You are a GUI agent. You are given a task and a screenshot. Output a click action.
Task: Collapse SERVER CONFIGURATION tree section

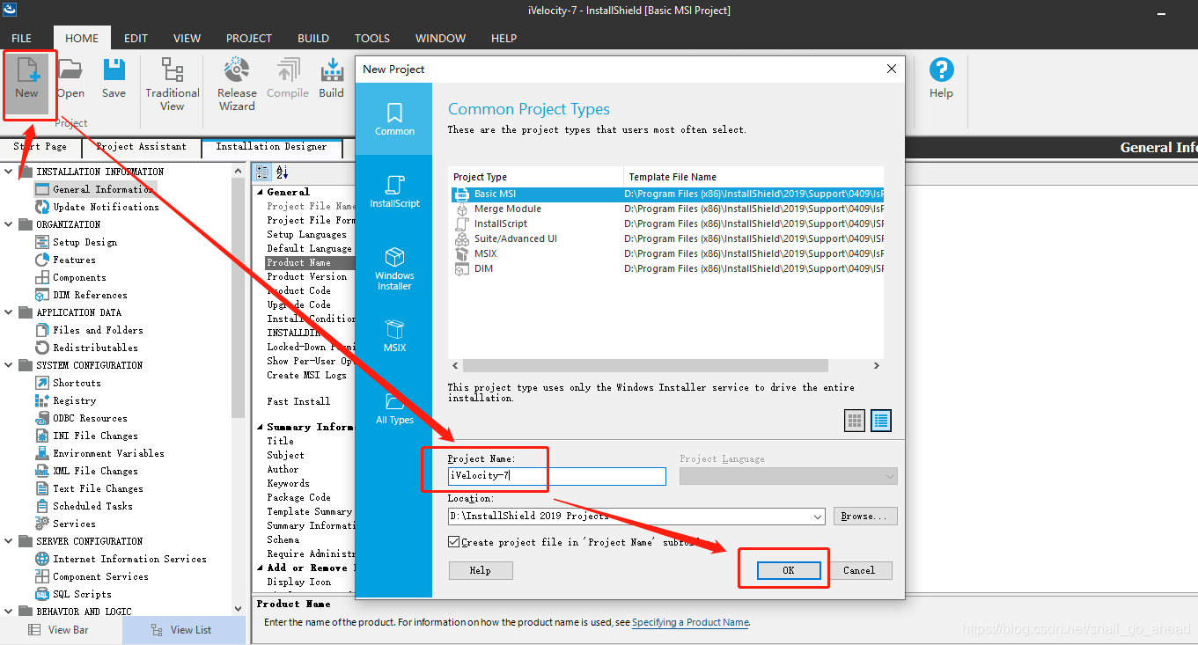(x=8, y=541)
